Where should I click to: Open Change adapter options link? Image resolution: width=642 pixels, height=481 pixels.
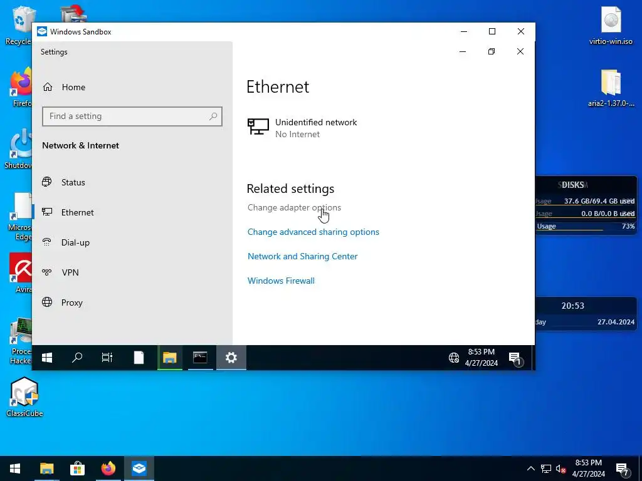pos(294,207)
